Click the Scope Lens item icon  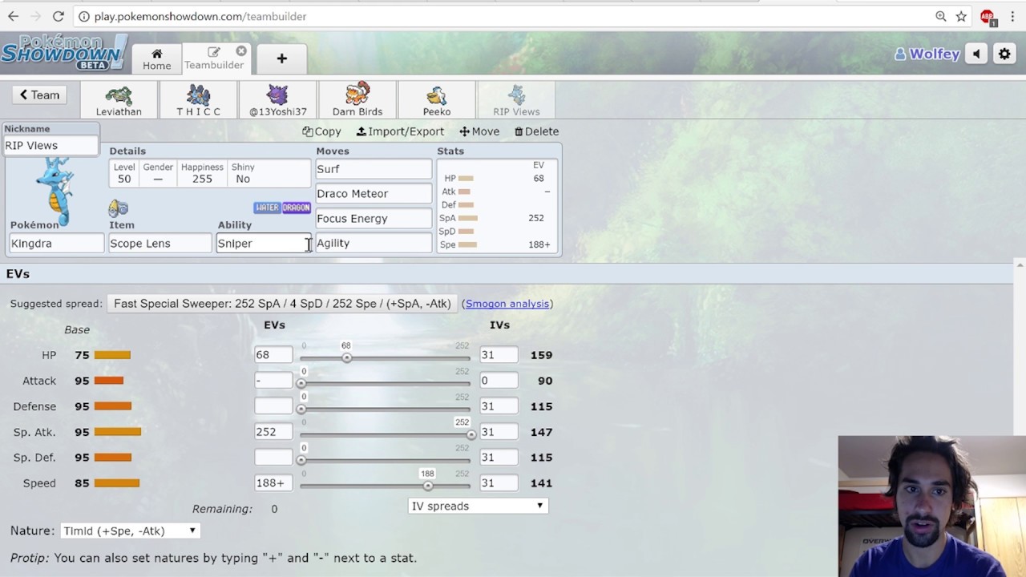(119, 208)
